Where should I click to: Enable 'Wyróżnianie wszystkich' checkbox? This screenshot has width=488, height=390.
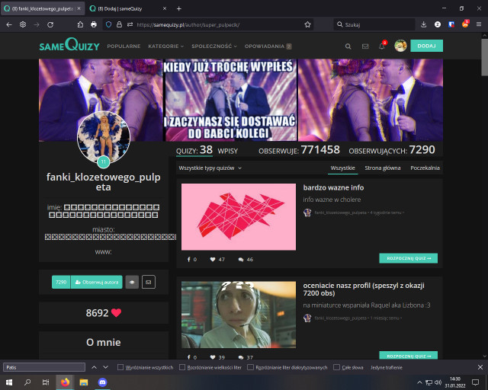[x=120, y=367]
